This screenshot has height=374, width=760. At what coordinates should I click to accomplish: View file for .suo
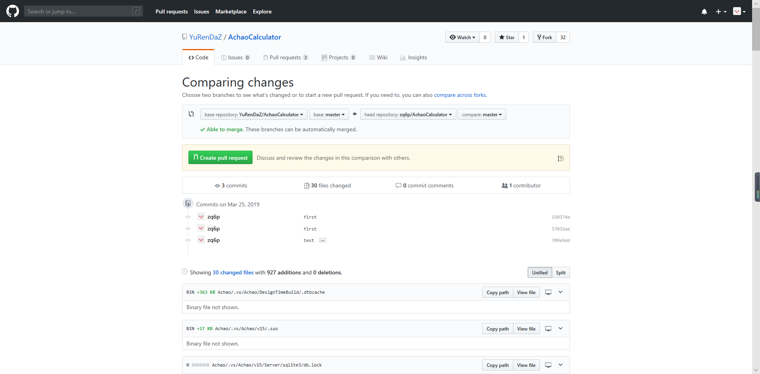(526, 329)
